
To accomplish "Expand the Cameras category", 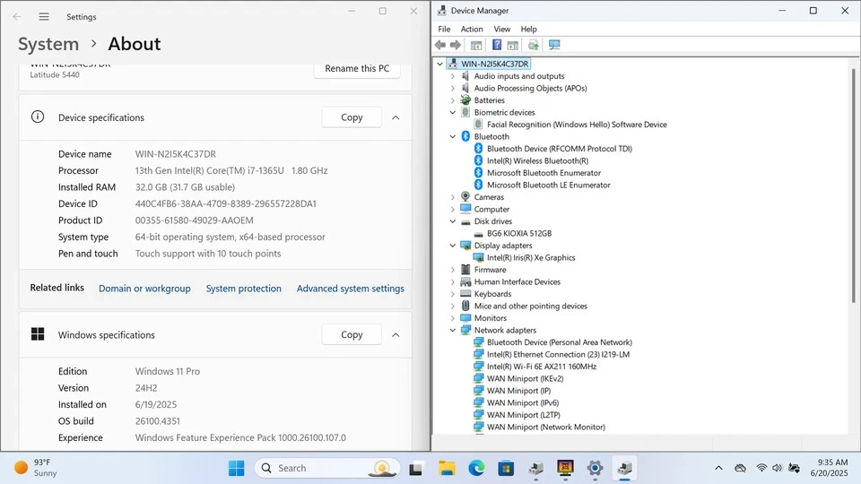I will (x=452, y=197).
